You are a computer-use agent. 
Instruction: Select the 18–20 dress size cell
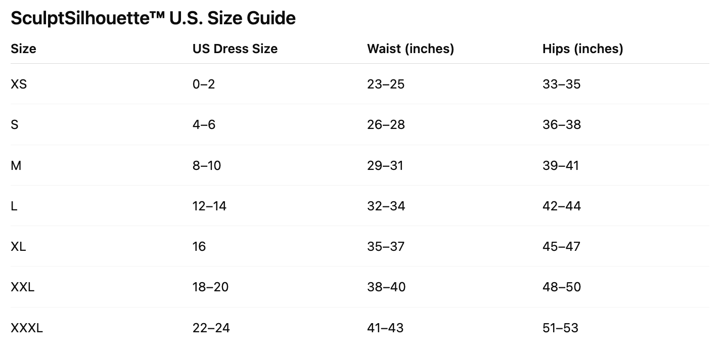(x=210, y=287)
